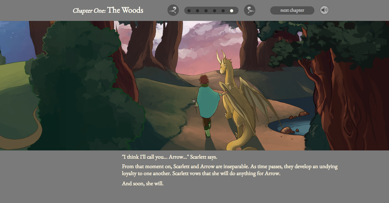Click the 'I think I'll call you... Arrow' line
This screenshot has width=389, height=203.
tap(170, 157)
